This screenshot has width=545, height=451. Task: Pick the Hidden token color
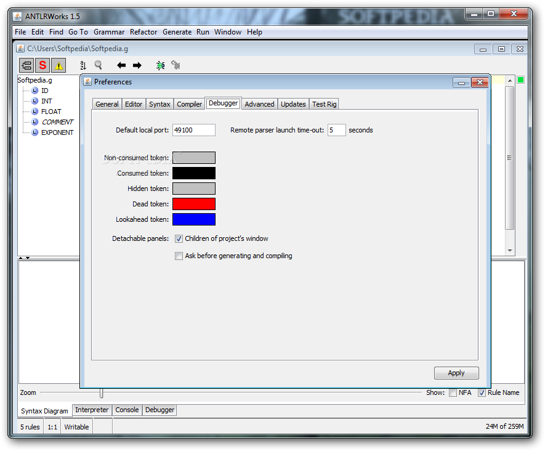pyautogui.click(x=194, y=189)
